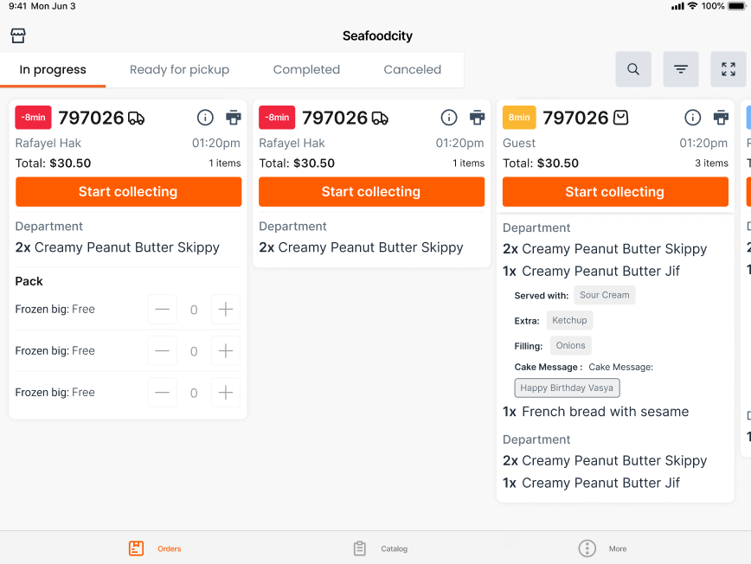This screenshot has height=564, width=751.
Task: Increase third Frozen big pack quantity
Action: click(x=226, y=393)
